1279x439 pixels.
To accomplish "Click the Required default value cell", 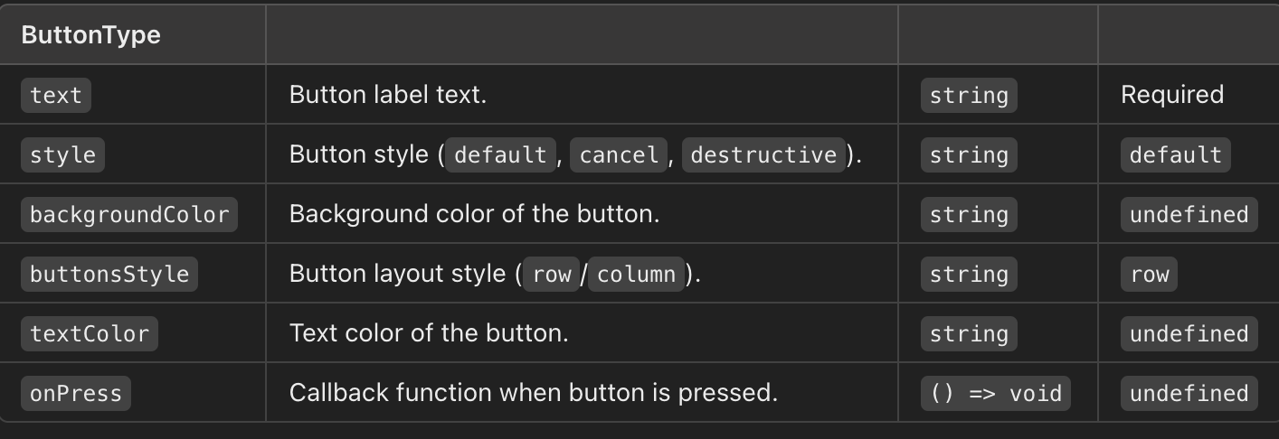I will (x=1172, y=95).
